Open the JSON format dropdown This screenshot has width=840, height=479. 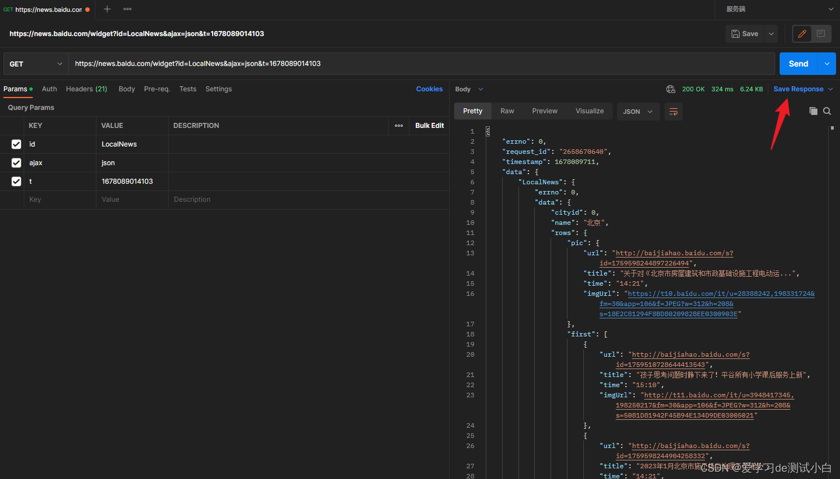tap(637, 112)
